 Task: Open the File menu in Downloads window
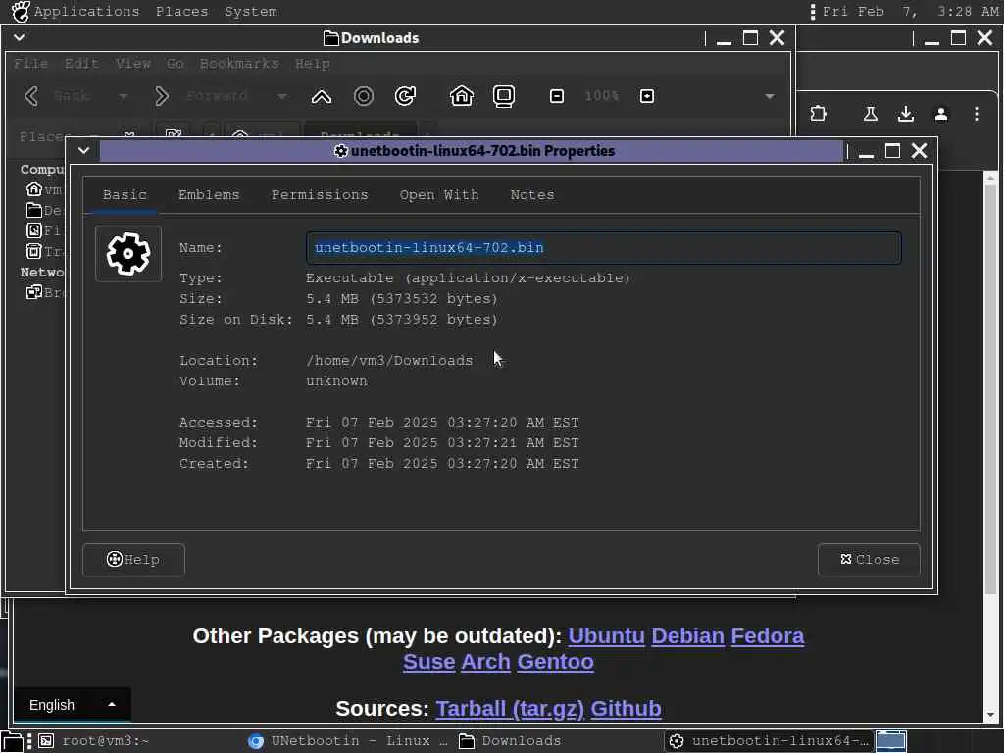tap(30, 64)
